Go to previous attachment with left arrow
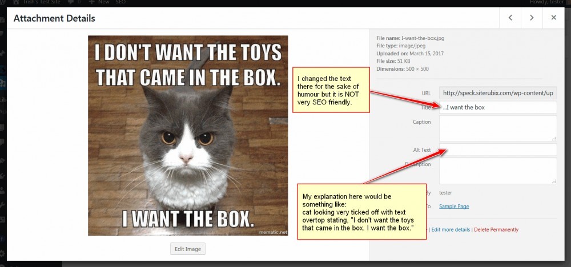Screen dimensions: 571x267 [510, 18]
